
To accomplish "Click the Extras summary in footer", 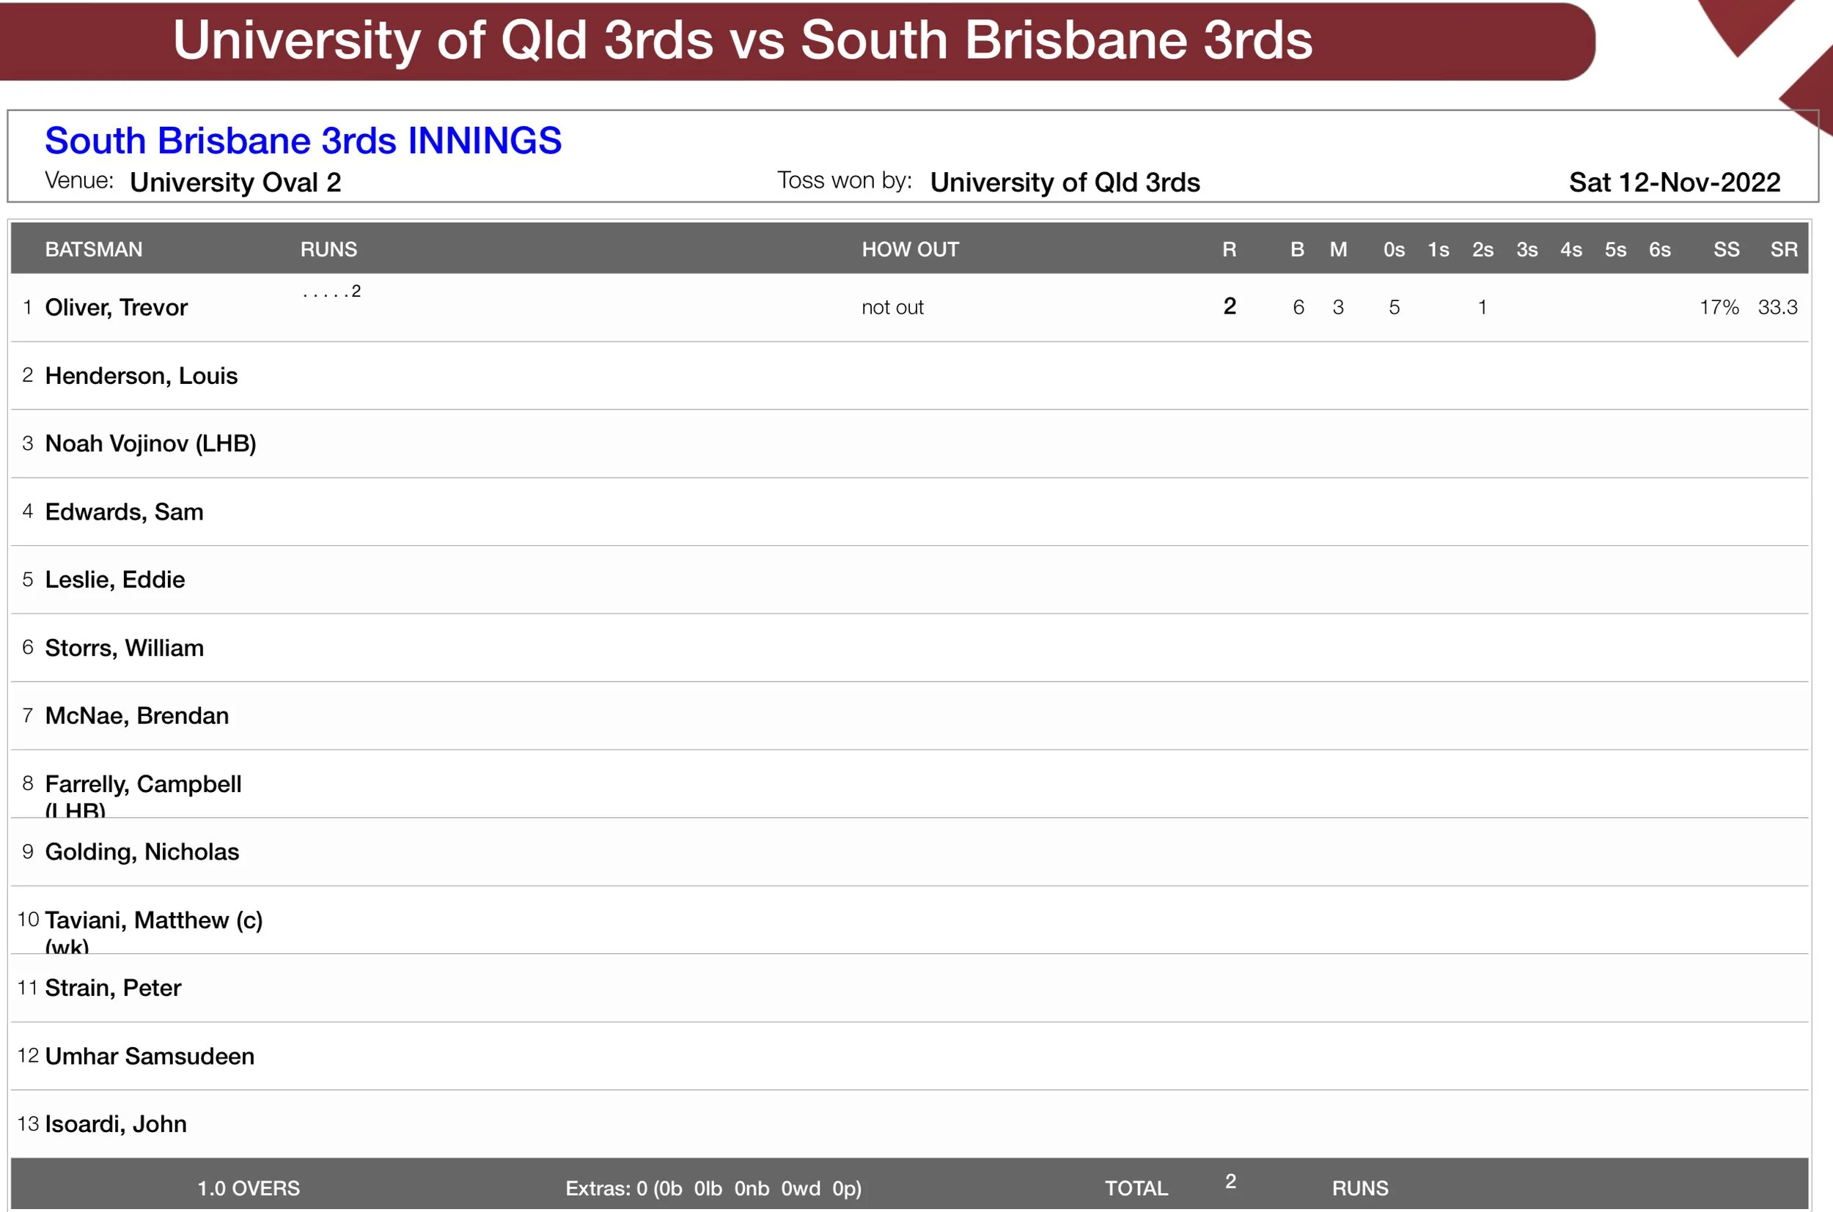I will click(x=713, y=1188).
